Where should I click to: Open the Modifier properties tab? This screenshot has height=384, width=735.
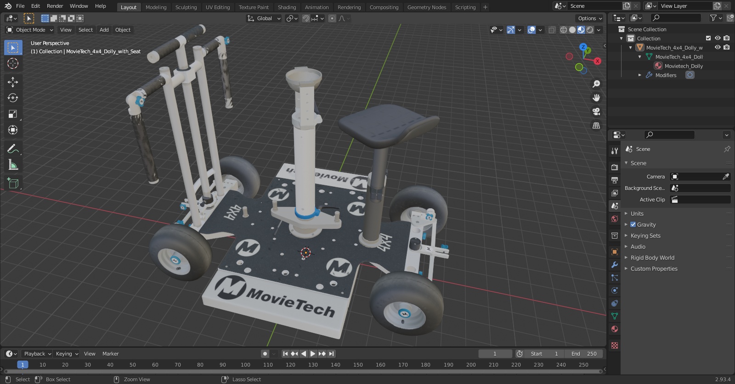point(615,265)
